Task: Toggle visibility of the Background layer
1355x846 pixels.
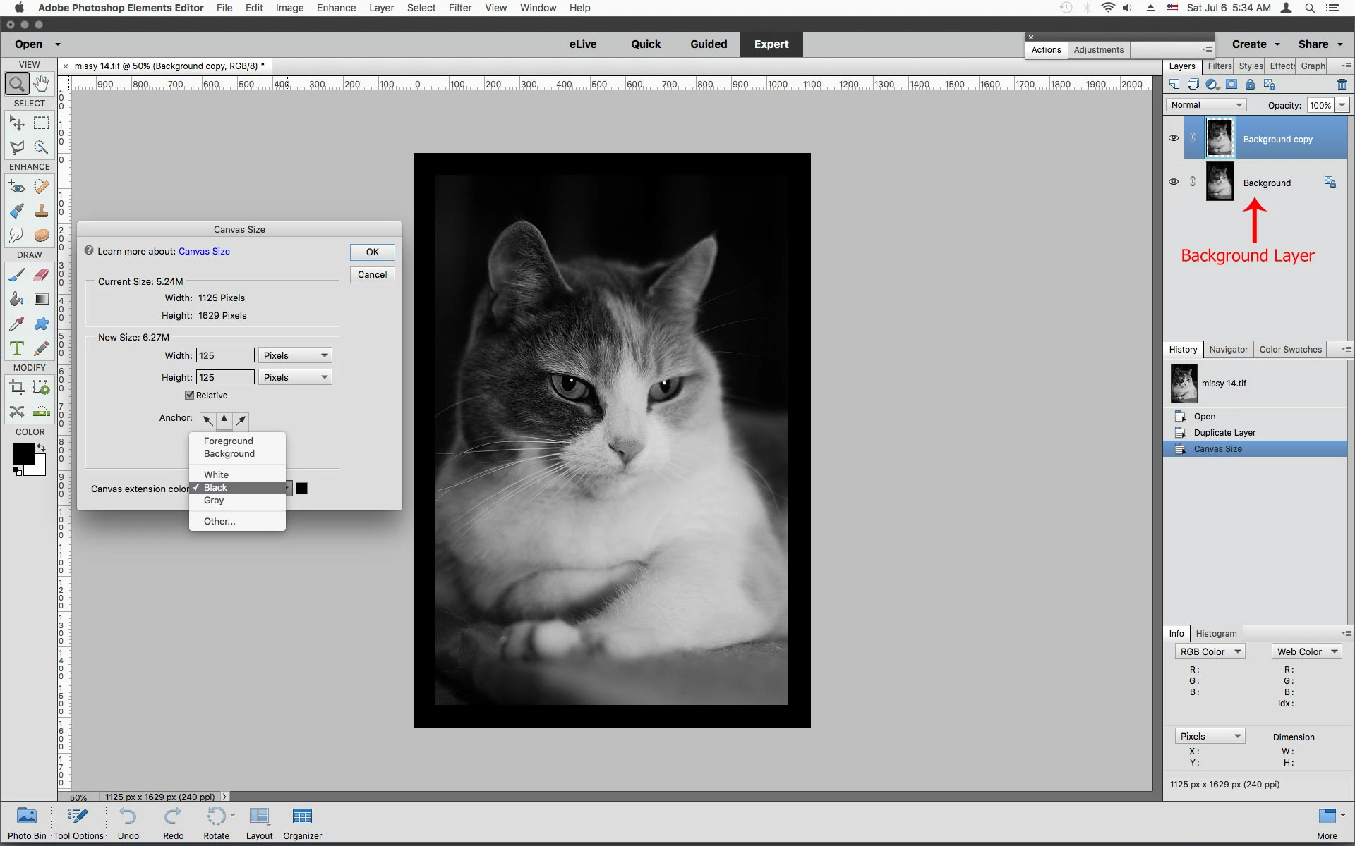Action: 1173,182
